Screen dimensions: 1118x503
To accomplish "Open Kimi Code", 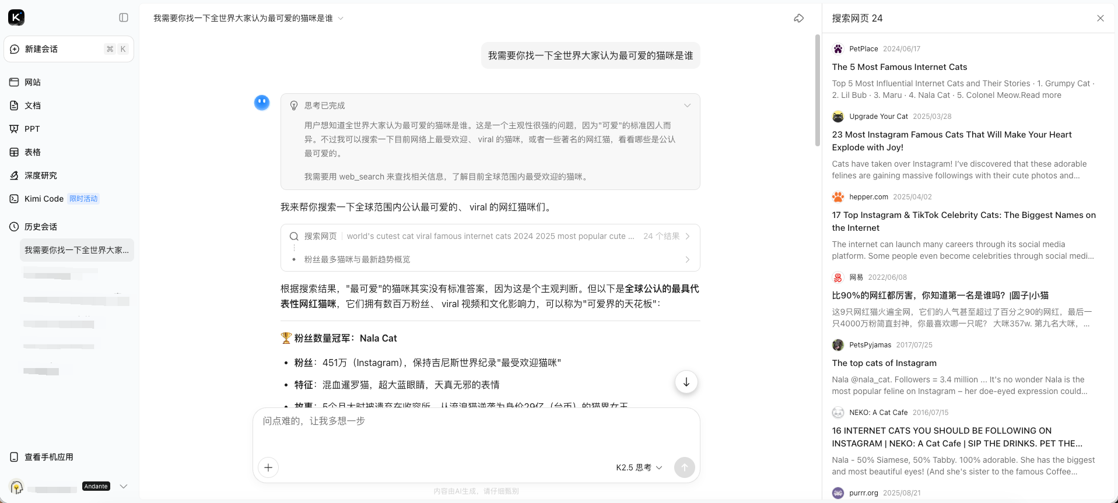I will 69,199.
